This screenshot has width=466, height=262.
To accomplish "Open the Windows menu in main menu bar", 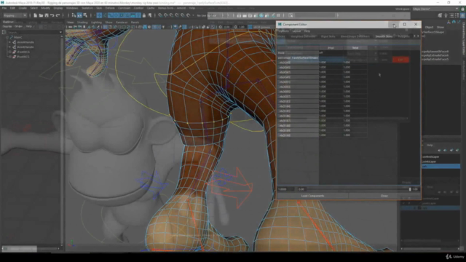I will click(x=72, y=8).
